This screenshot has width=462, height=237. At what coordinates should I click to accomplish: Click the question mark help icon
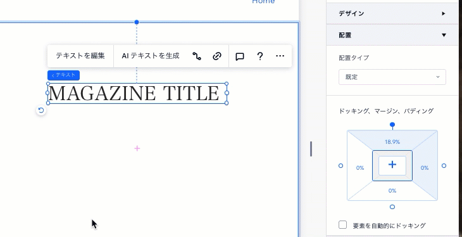click(260, 56)
